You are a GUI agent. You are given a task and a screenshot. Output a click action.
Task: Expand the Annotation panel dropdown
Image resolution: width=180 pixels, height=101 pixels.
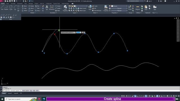pos(53,13)
